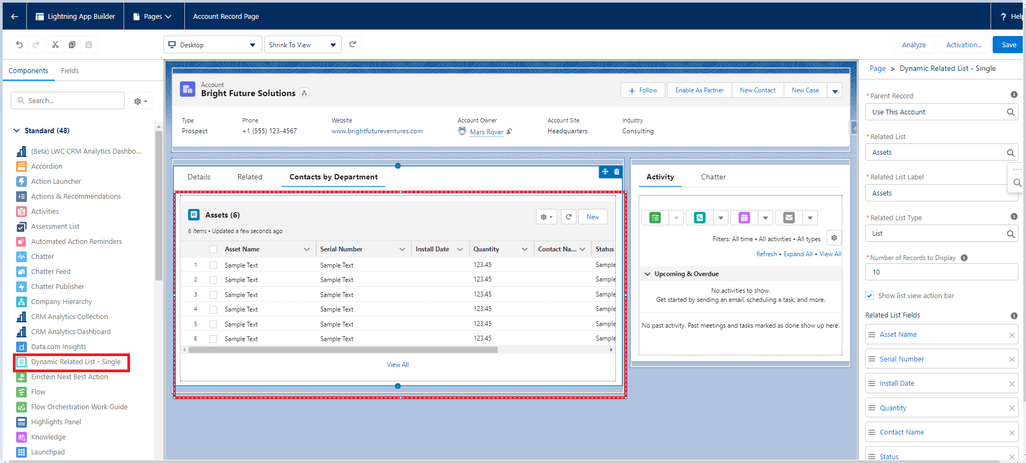Refresh the Assets related list

click(x=569, y=217)
